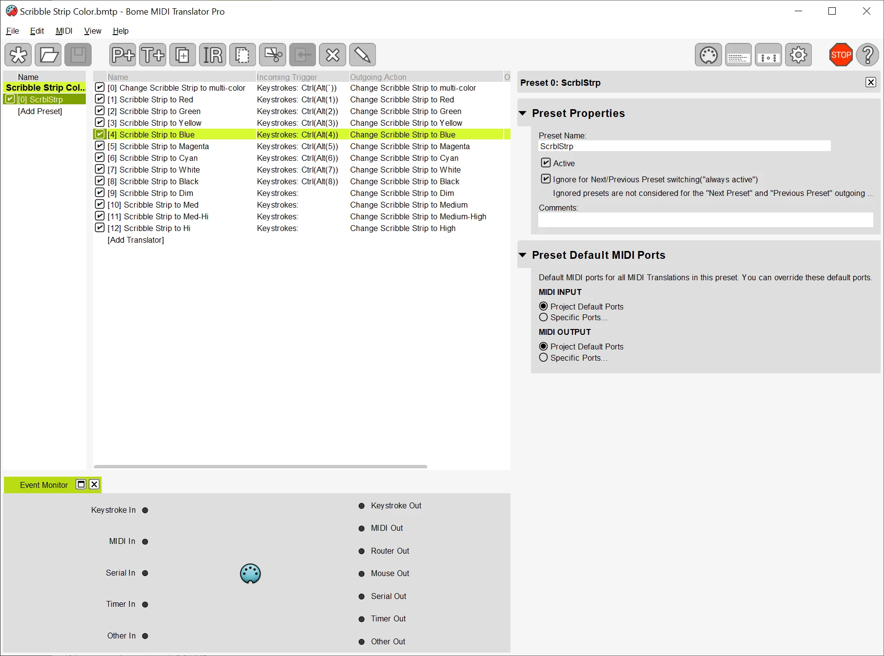Viewport: 884px width, 656px height.
Task: Select Change Scribble Strip to Cyan action
Action: pos(404,158)
